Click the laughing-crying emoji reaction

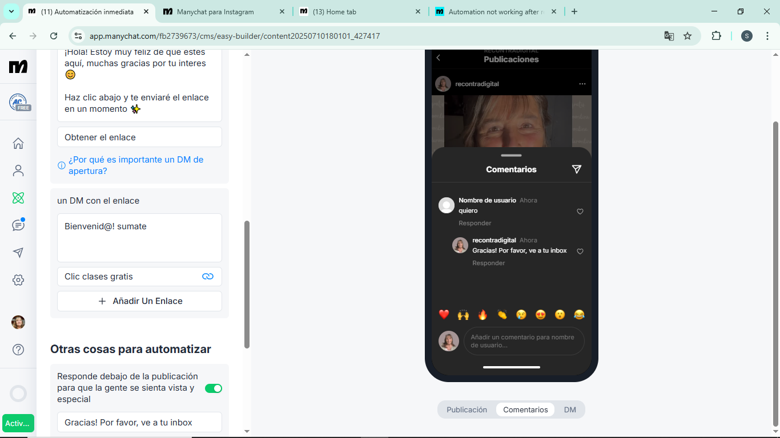[x=579, y=314]
